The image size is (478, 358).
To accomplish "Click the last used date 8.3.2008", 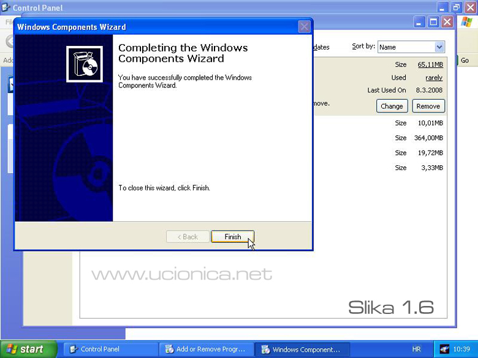I will (429, 90).
